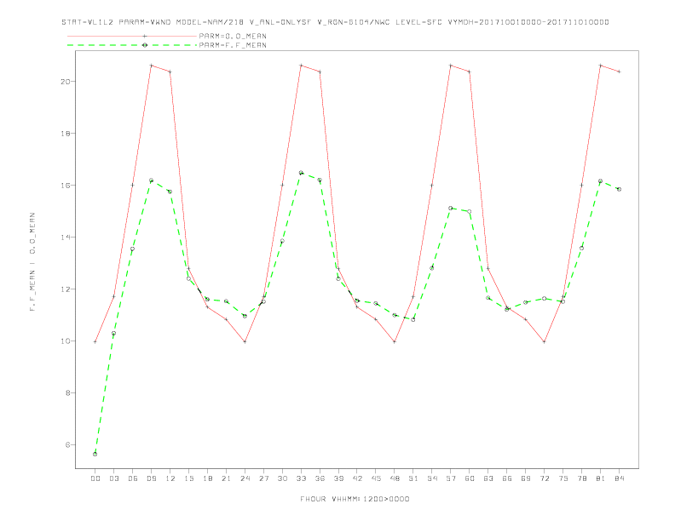Viewport: 675px width, 521px height.
Task: Click the x-axis tick label 21
Action: [226, 478]
